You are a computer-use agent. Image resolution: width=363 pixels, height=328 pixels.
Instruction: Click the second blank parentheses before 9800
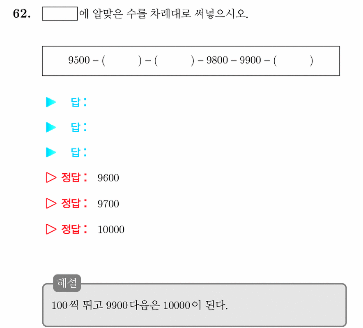tap(174, 61)
